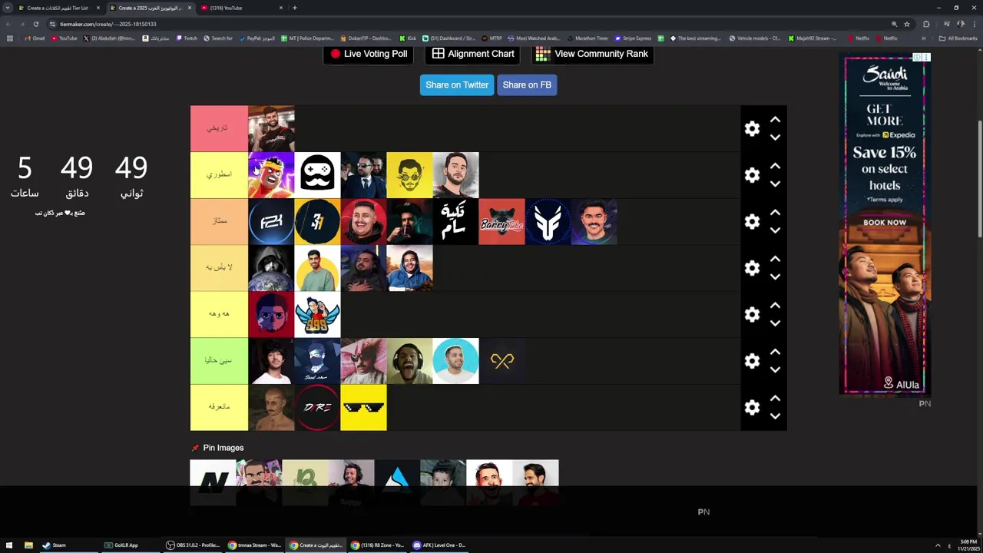
Task: Open the Twitch bookmark
Action: [x=187, y=38]
